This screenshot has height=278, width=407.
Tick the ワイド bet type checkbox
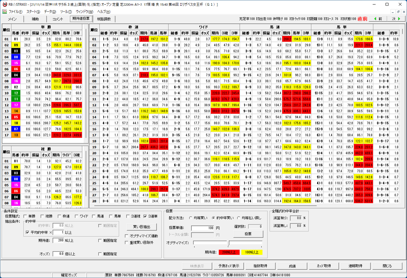coord(77,216)
